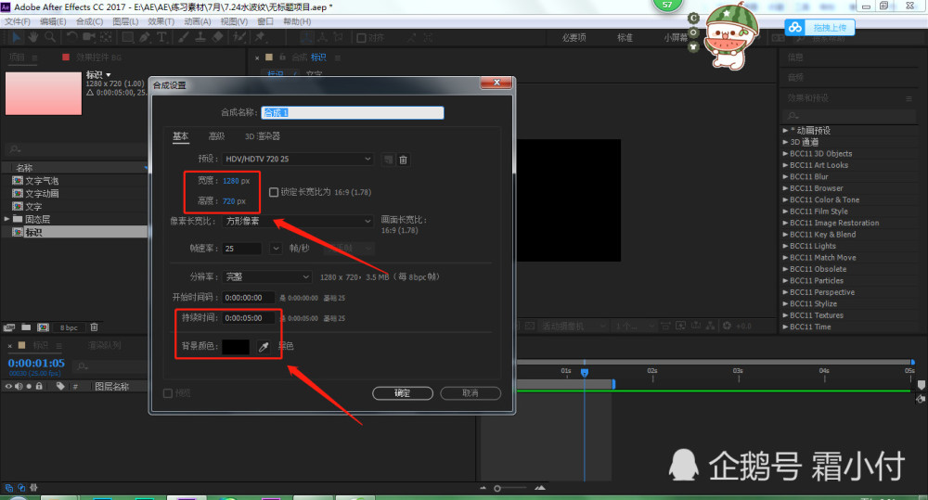The height and width of the screenshot is (500, 928).
Task: Toggle the snapping checkbox in toolbar
Action: [361, 38]
